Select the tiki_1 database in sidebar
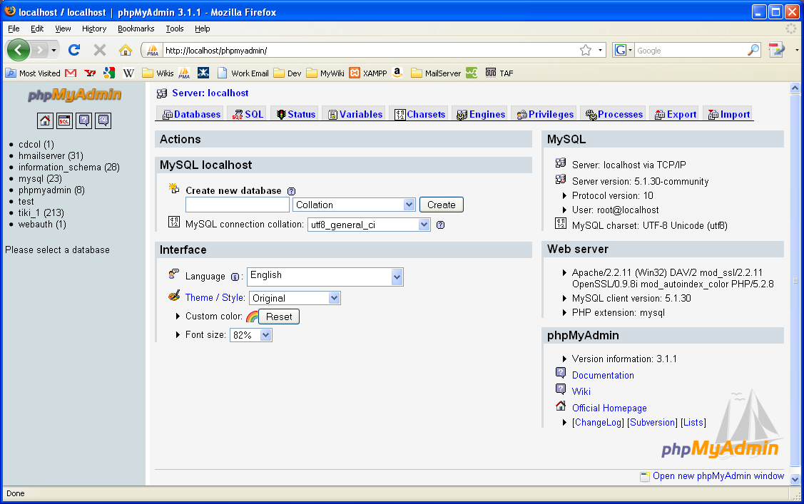 [41, 212]
